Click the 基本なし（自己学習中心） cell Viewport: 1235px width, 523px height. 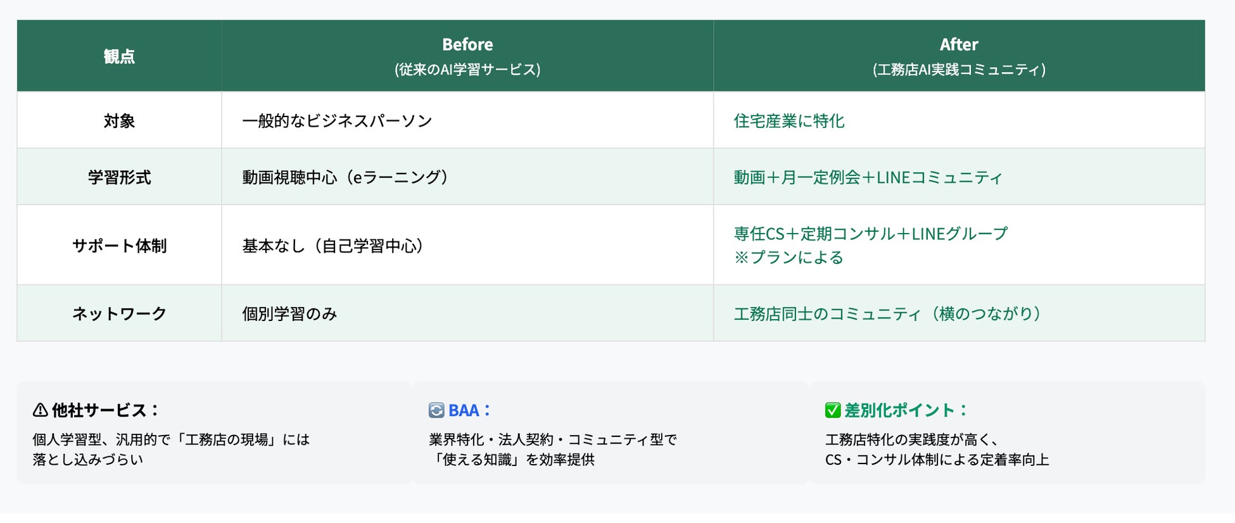(x=333, y=246)
